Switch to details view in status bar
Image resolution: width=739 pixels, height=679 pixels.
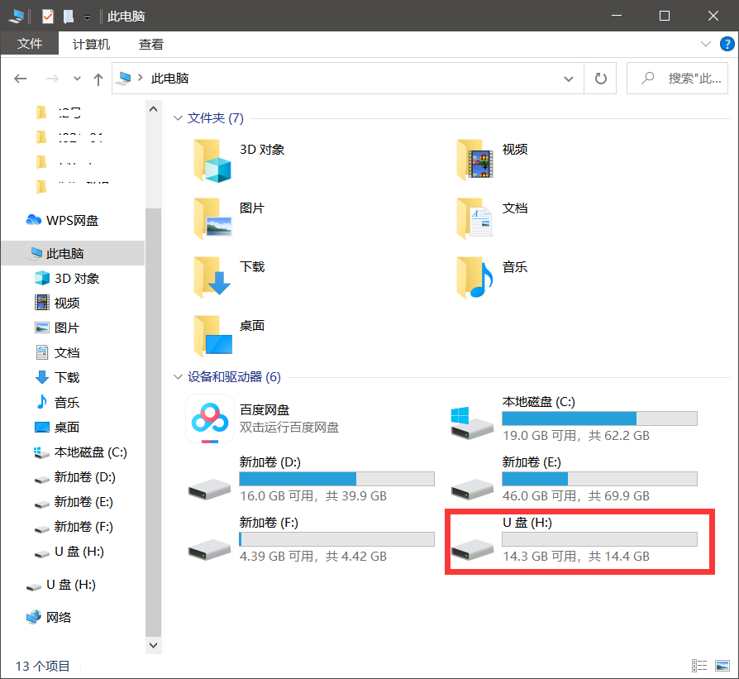700,666
